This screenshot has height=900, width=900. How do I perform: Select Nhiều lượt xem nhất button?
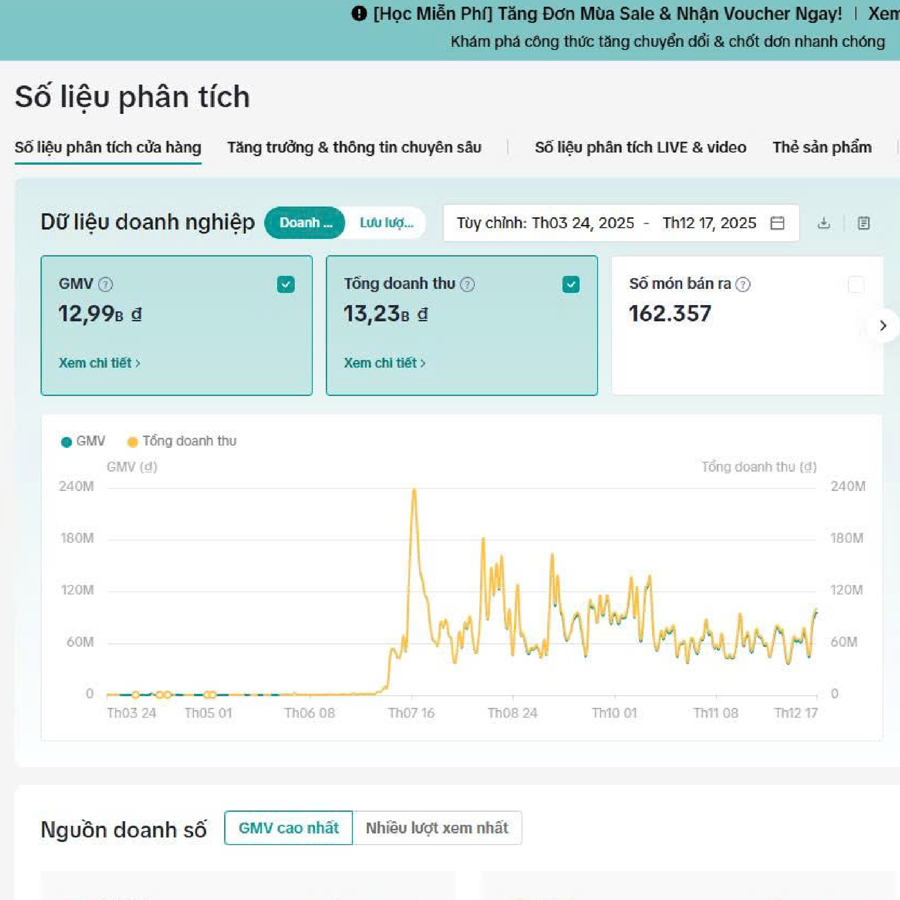436,828
